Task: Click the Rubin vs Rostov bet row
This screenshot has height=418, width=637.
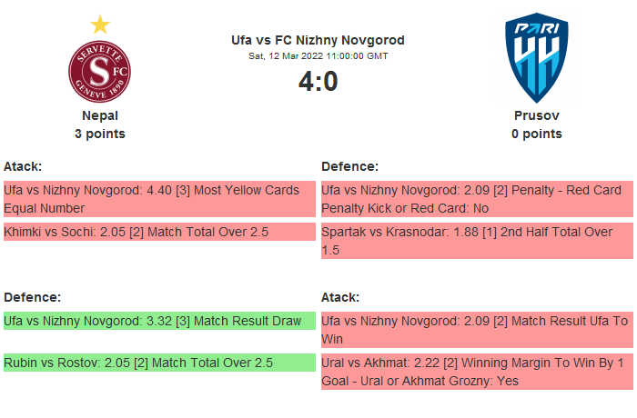Action: pyautogui.click(x=158, y=363)
